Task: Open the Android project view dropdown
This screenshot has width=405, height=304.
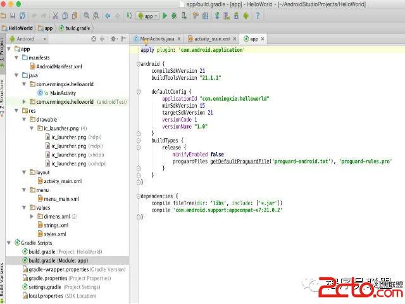Action: click(28, 39)
